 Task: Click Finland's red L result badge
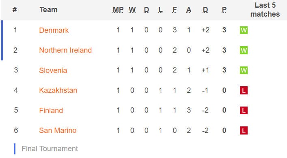[244, 110]
